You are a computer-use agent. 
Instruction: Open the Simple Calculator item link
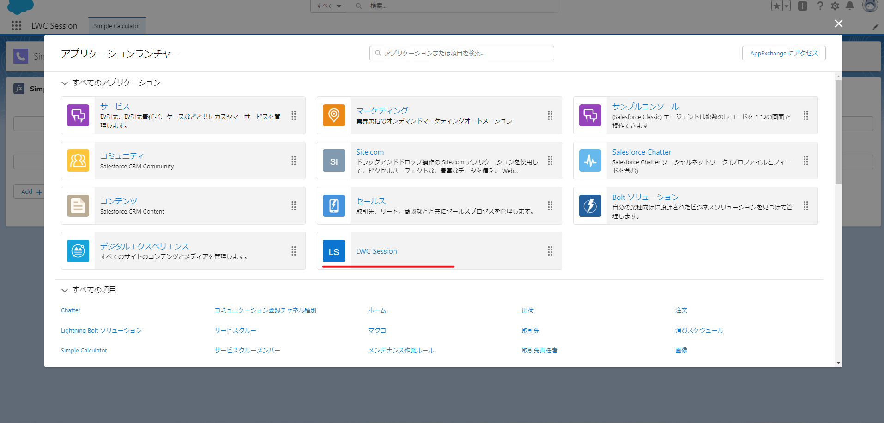[x=84, y=351]
